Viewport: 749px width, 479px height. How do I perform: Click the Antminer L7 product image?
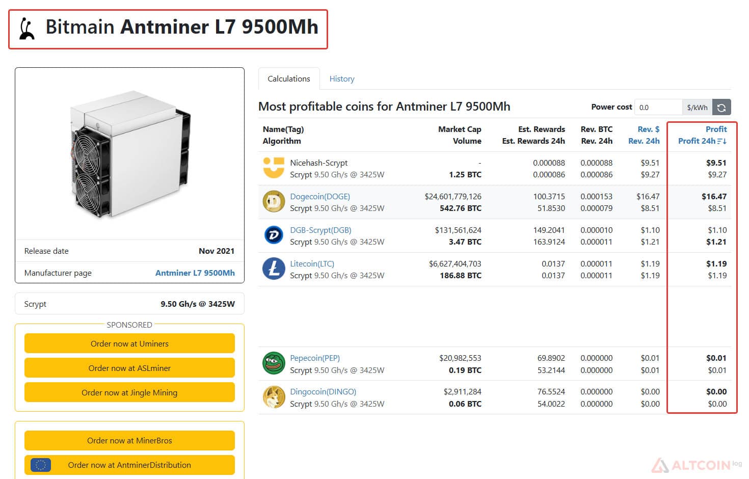[129, 154]
